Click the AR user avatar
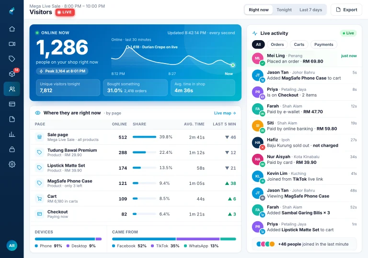The image size is (368, 258). (11, 246)
